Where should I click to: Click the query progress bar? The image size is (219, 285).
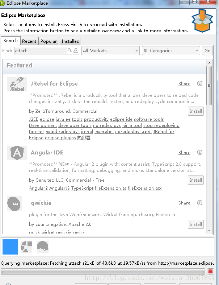tap(103, 272)
